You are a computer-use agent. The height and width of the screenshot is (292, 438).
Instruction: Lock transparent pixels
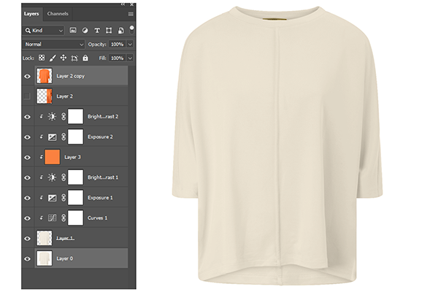(42, 58)
